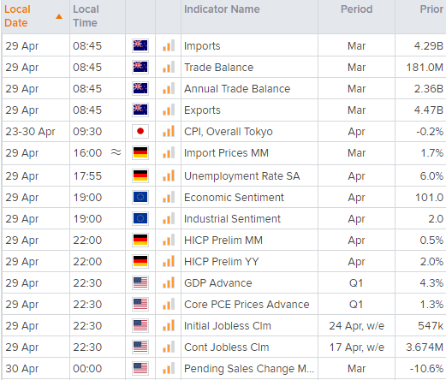The image size is (446, 380).
Task: Select the truncated Pending Sales Change indicator
Action: 249,369
